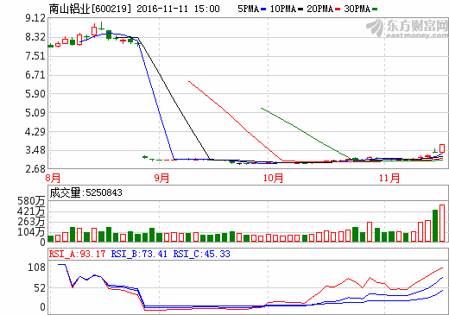Viewport: 449px width, 315px height.
Task: Click the 10PMA black legend swatch
Action: (x=300, y=9)
